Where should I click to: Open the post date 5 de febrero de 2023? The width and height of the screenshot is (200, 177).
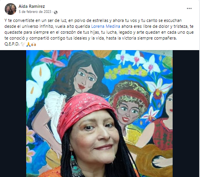click(35, 12)
